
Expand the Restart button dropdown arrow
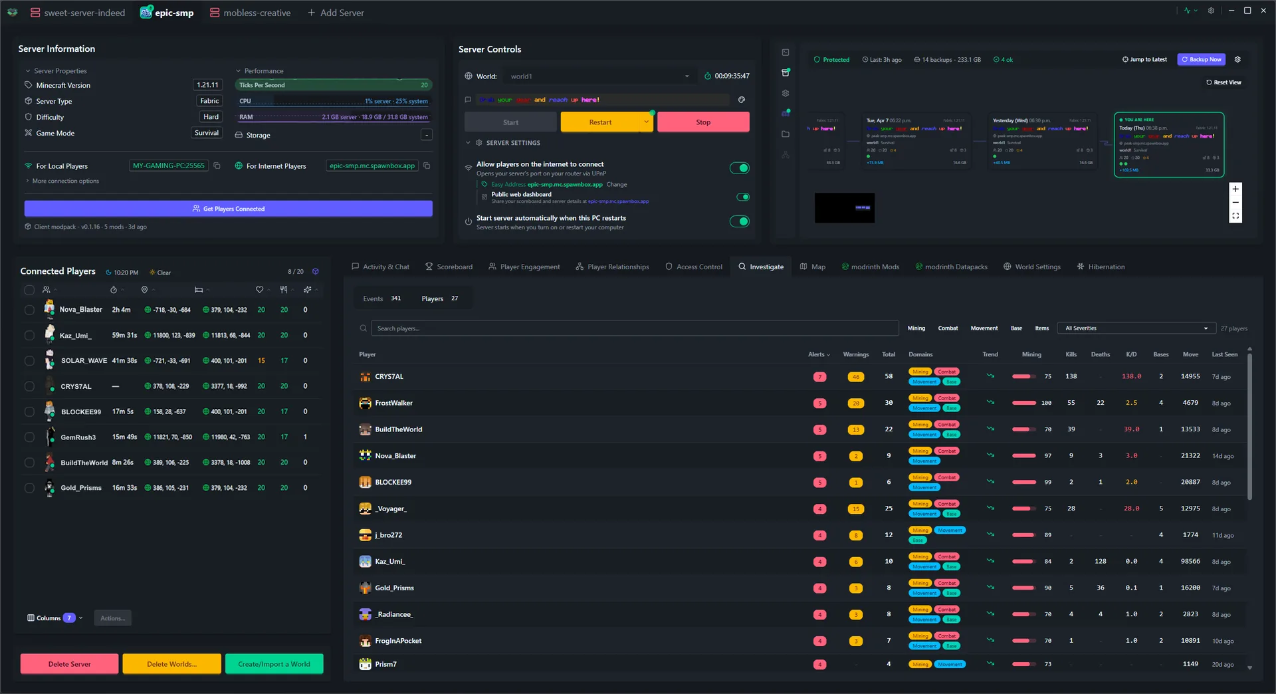(646, 122)
